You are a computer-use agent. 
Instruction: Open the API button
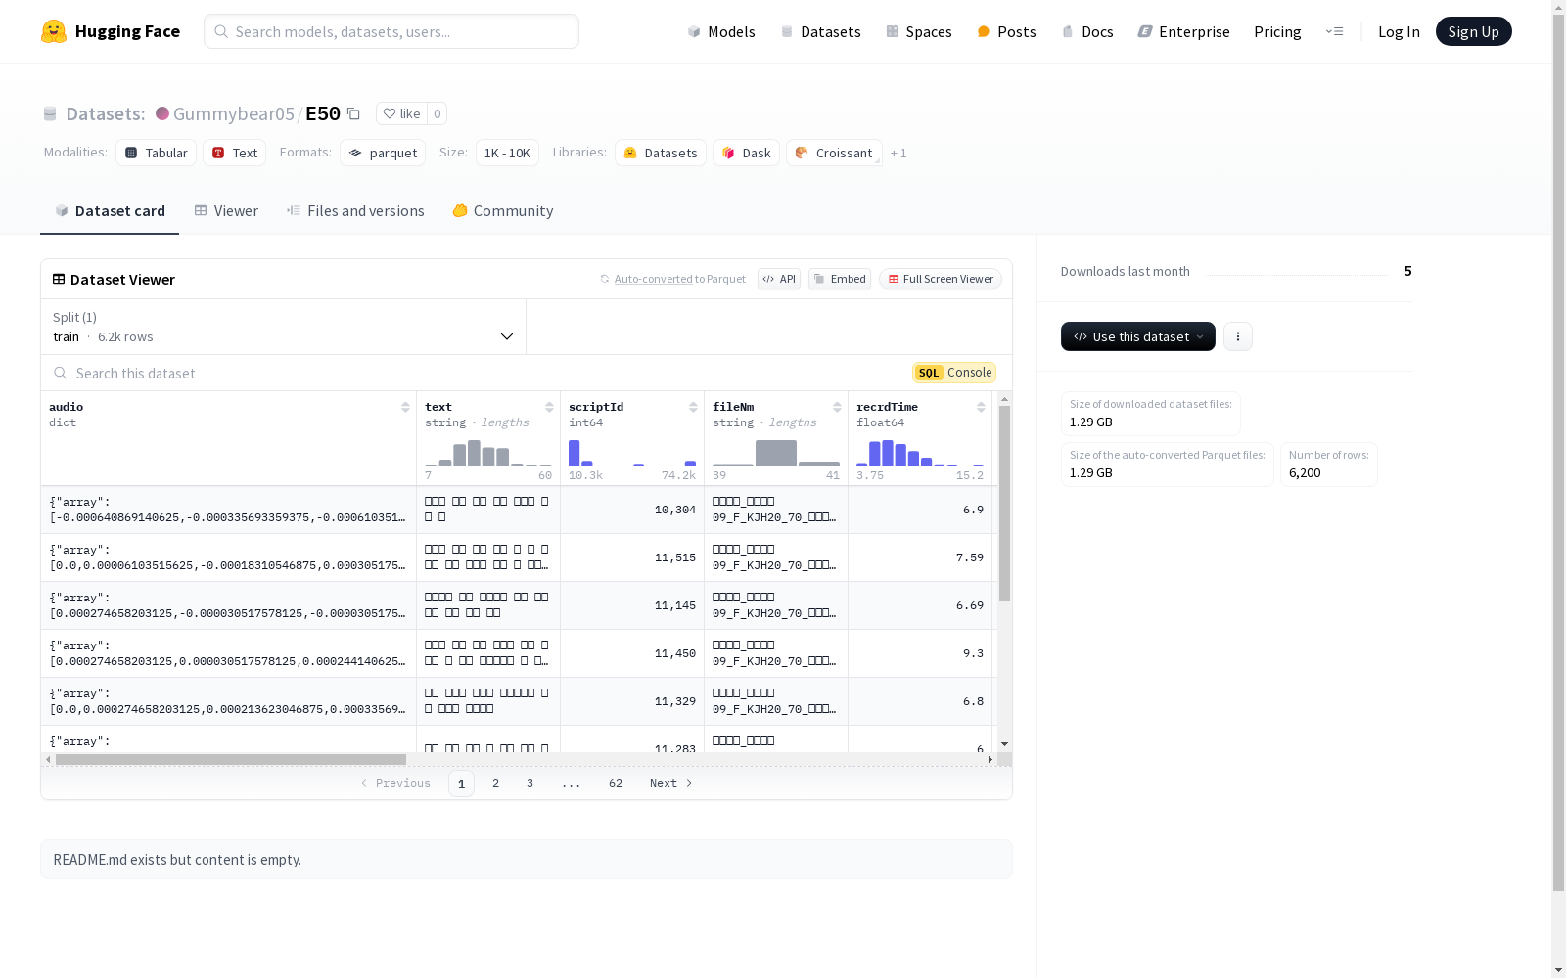coord(779,279)
